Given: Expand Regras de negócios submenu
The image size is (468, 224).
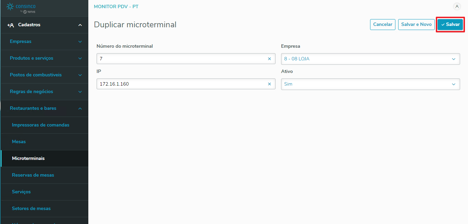Looking at the screenshot, I should point(80,92).
